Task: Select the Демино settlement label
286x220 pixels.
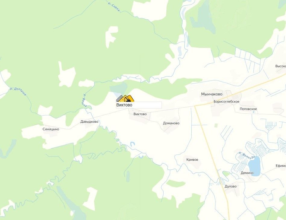Action: click(x=247, y=173)
